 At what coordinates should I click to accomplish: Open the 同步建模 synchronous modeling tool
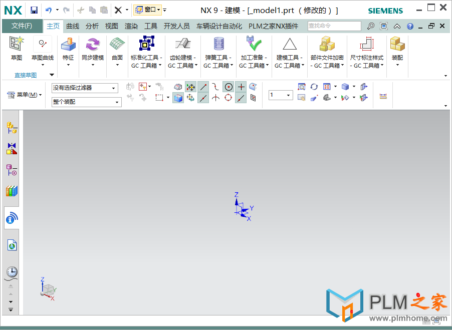click(x=93, y=51)
